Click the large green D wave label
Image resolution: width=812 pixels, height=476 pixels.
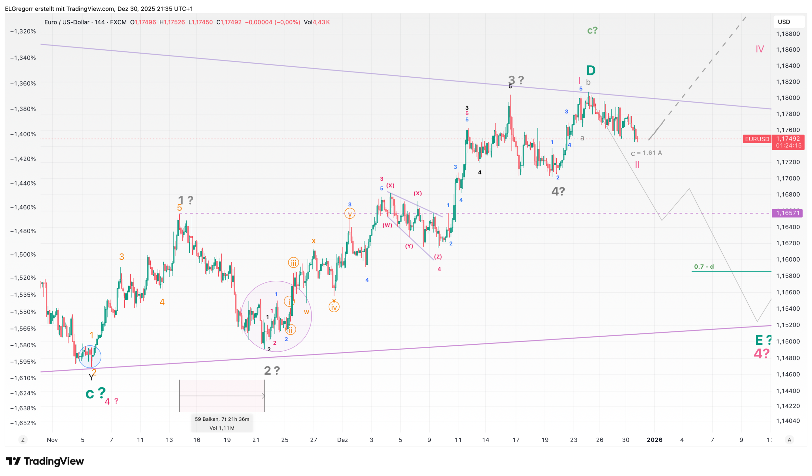click(590, 70)
